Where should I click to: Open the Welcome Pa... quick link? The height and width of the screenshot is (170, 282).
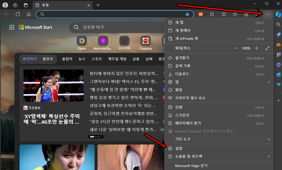[x=103, y=43]
